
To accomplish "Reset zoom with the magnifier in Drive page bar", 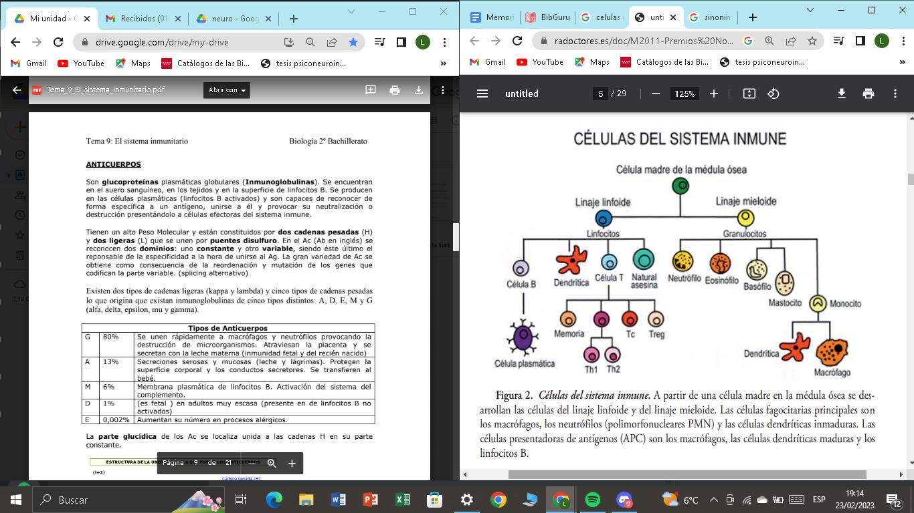I will (272, 463).
